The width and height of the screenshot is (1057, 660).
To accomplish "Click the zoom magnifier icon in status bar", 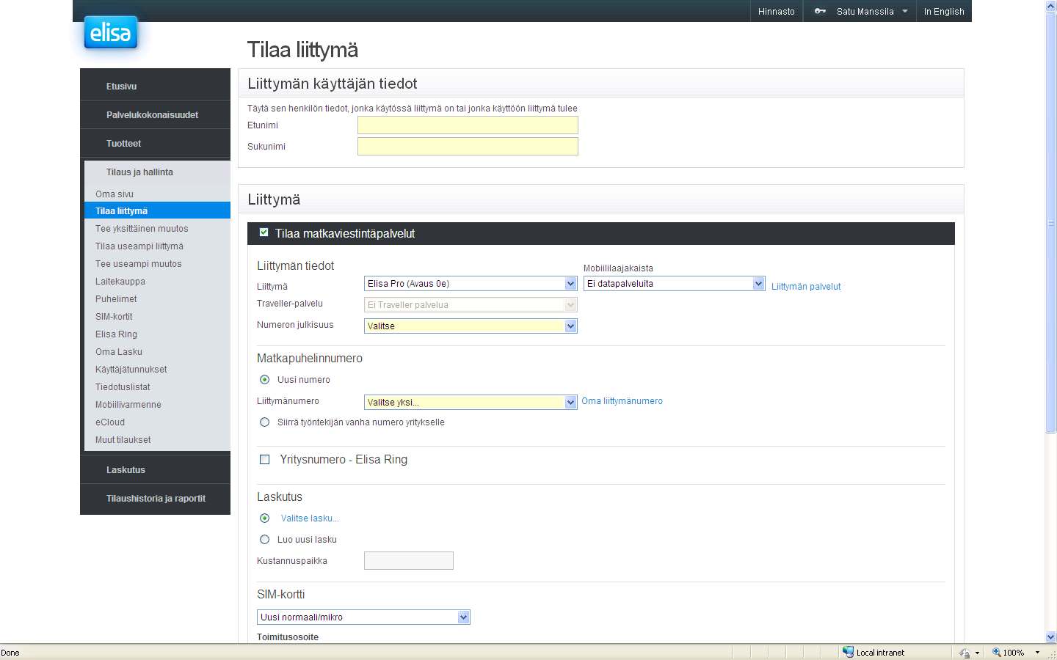I will [997, 652].
